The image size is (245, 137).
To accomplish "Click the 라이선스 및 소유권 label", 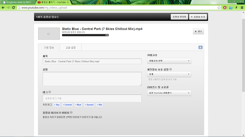I will 158,87.
